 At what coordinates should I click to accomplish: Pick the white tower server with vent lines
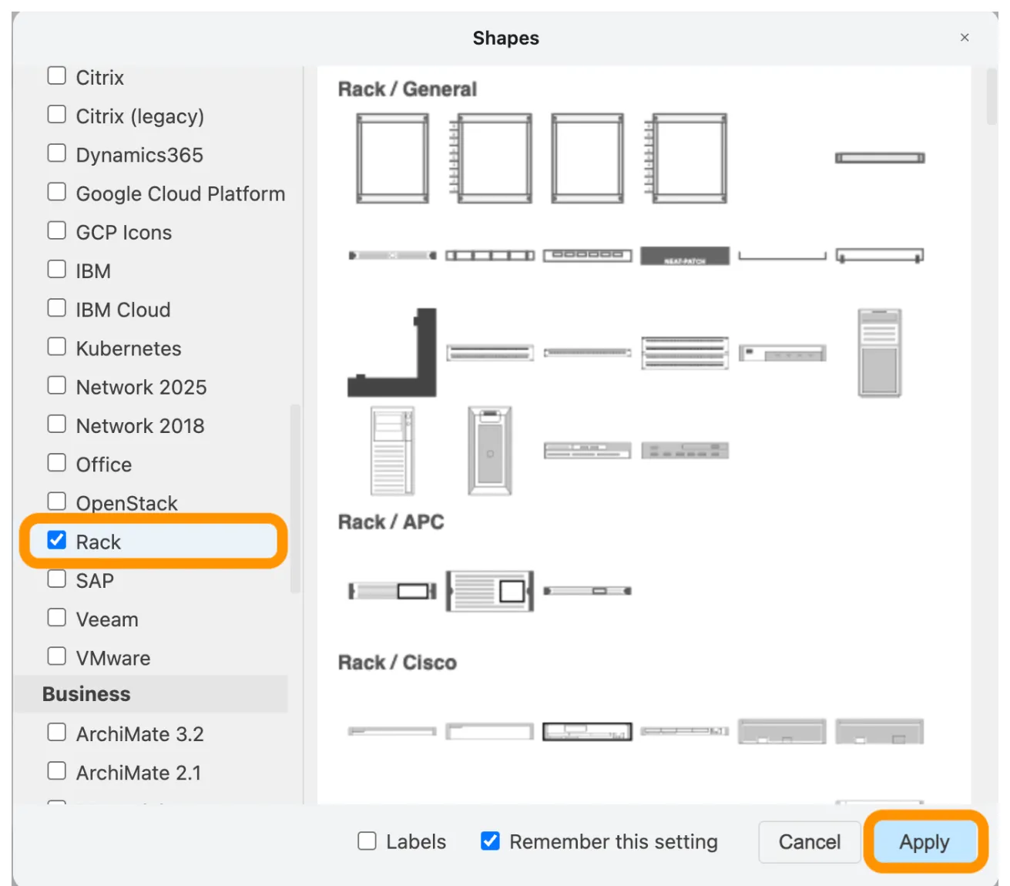[x=392, y=451]
